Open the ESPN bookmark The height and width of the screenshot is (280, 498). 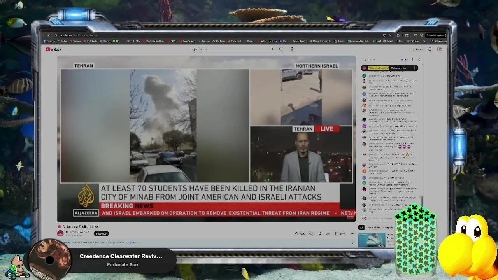click(172, 41)
